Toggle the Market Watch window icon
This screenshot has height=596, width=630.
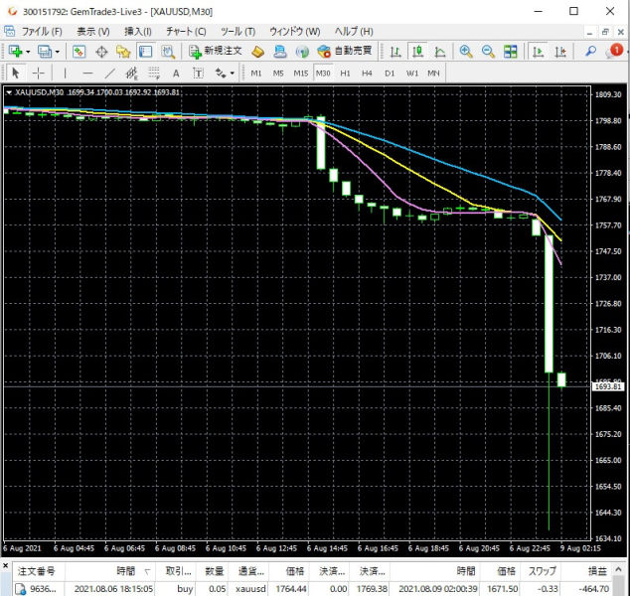[79, 52]
